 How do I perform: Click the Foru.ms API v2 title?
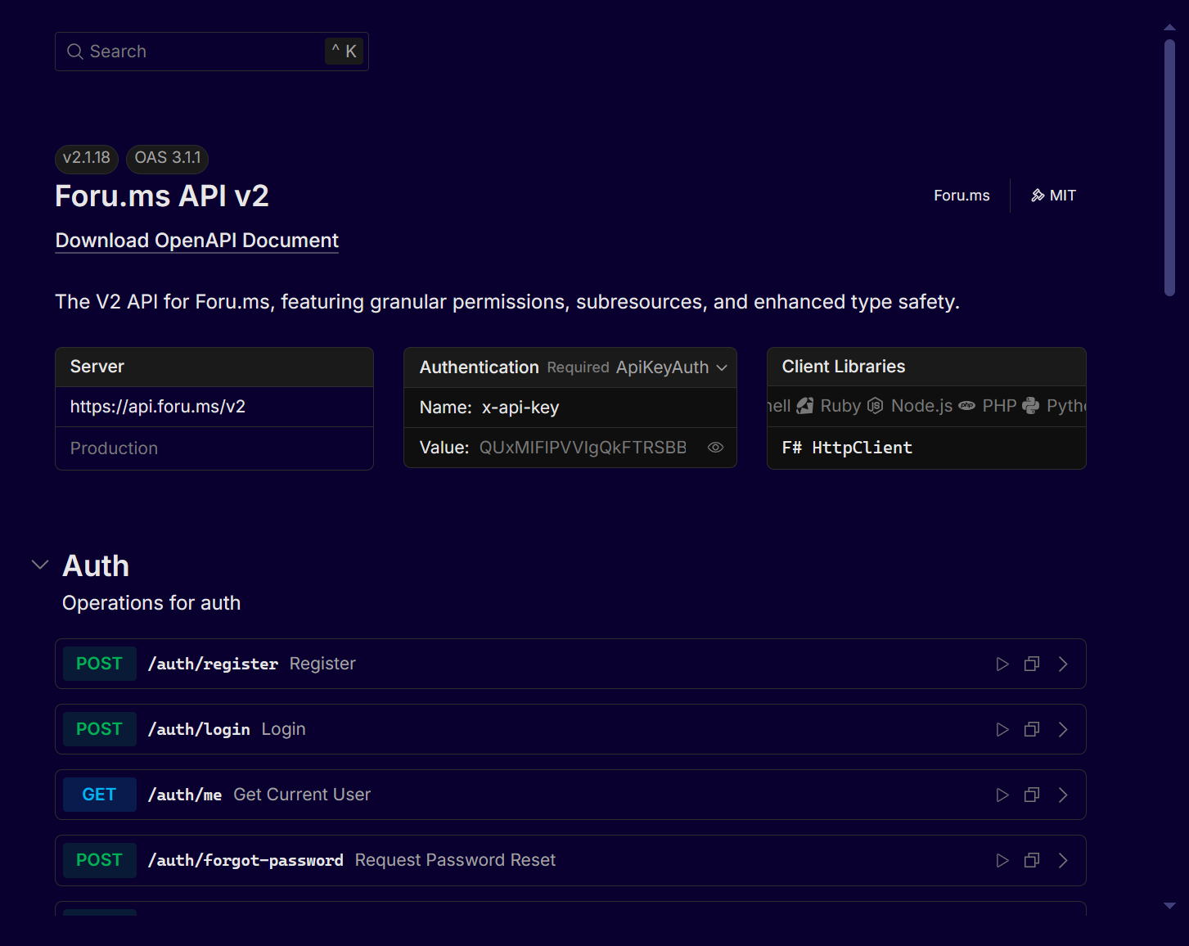(x=162, y=196)
